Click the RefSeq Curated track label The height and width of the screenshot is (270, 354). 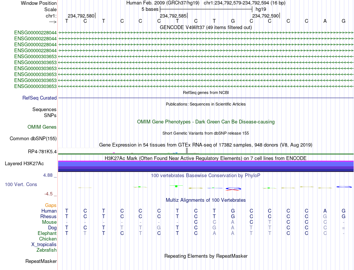(39, 98)
